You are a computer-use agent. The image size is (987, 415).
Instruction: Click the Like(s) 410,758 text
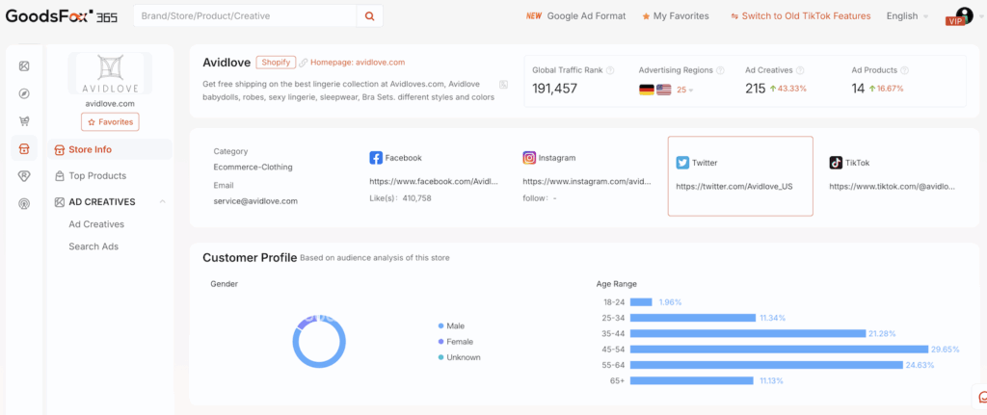click(400, 198)
